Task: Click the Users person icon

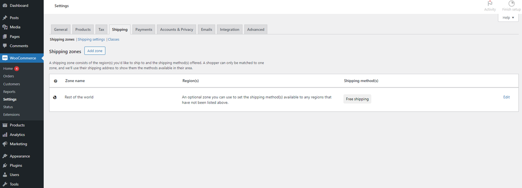Action: (5, 175)
